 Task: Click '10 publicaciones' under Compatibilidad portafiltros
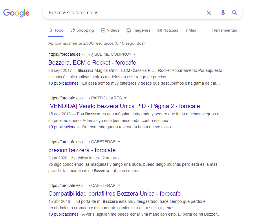[x=63, y=214]
